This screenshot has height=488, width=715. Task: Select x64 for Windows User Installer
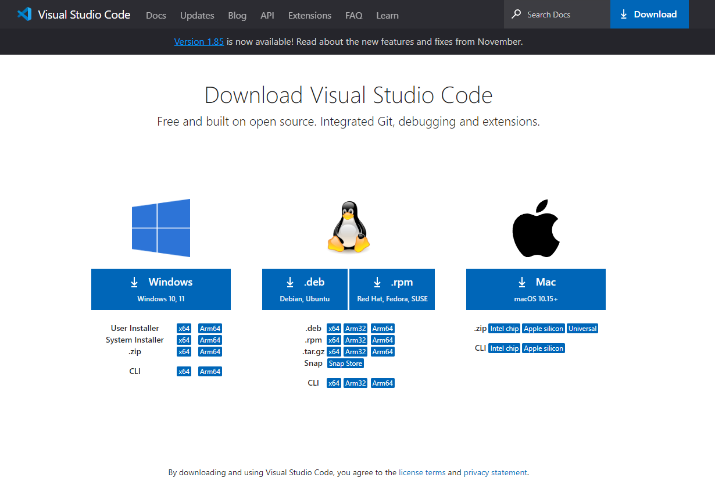[184, 329]
